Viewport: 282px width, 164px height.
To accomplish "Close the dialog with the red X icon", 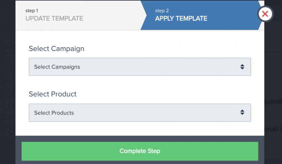I will point(265,14).
